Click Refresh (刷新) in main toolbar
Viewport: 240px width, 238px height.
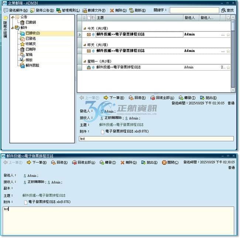pyautogui.click(x=137, y=10)
